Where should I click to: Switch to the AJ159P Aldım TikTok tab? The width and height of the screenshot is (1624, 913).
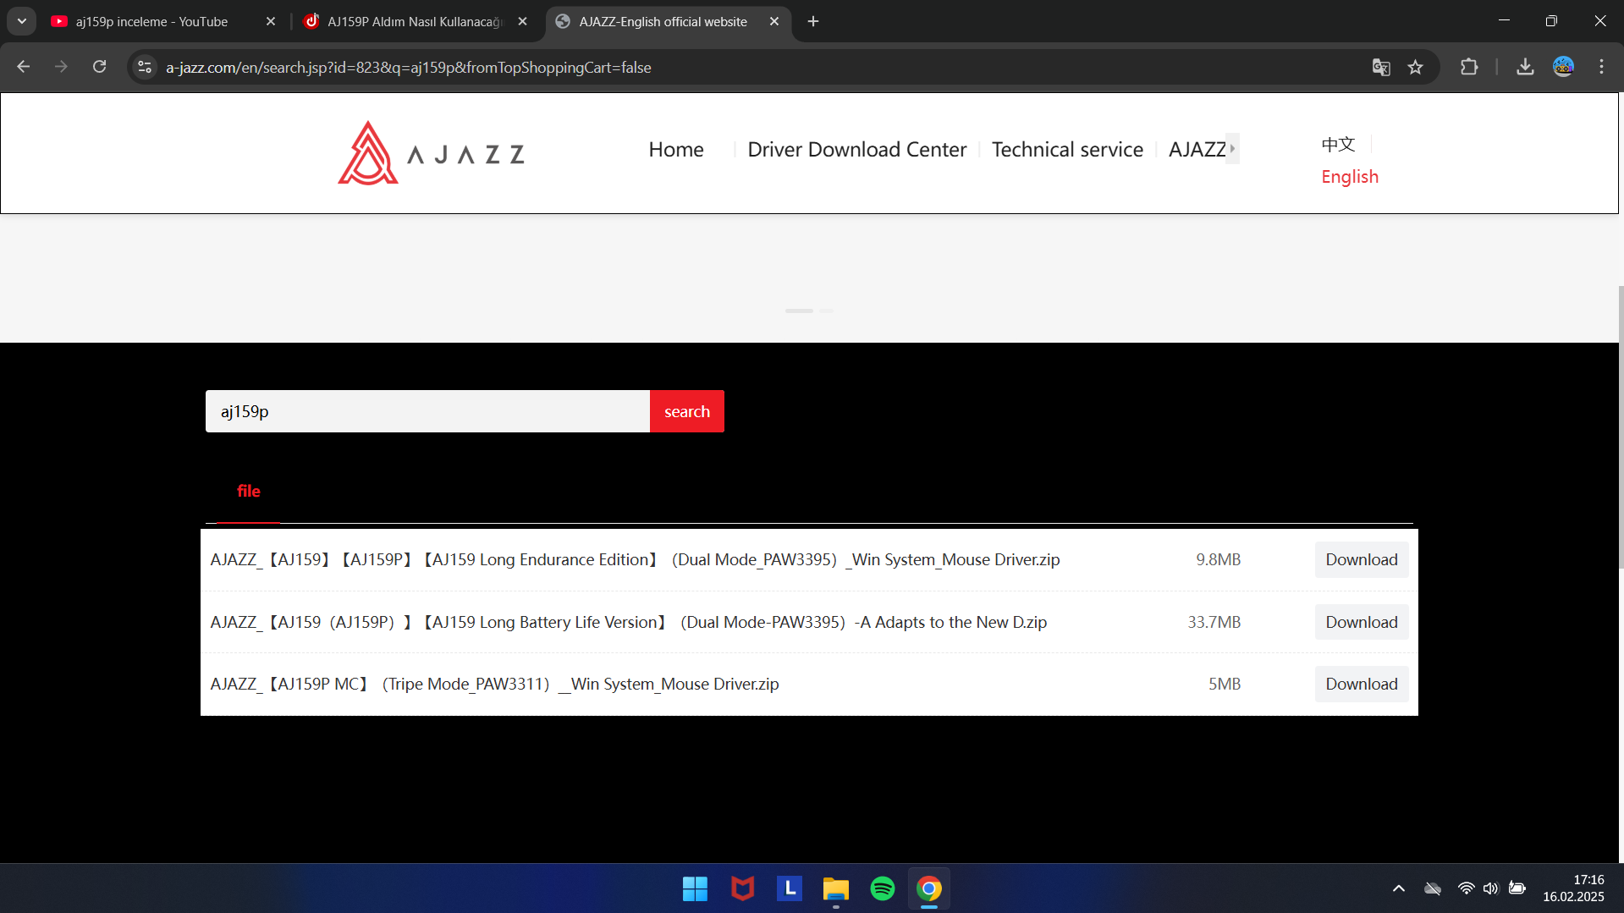(415, 21)
